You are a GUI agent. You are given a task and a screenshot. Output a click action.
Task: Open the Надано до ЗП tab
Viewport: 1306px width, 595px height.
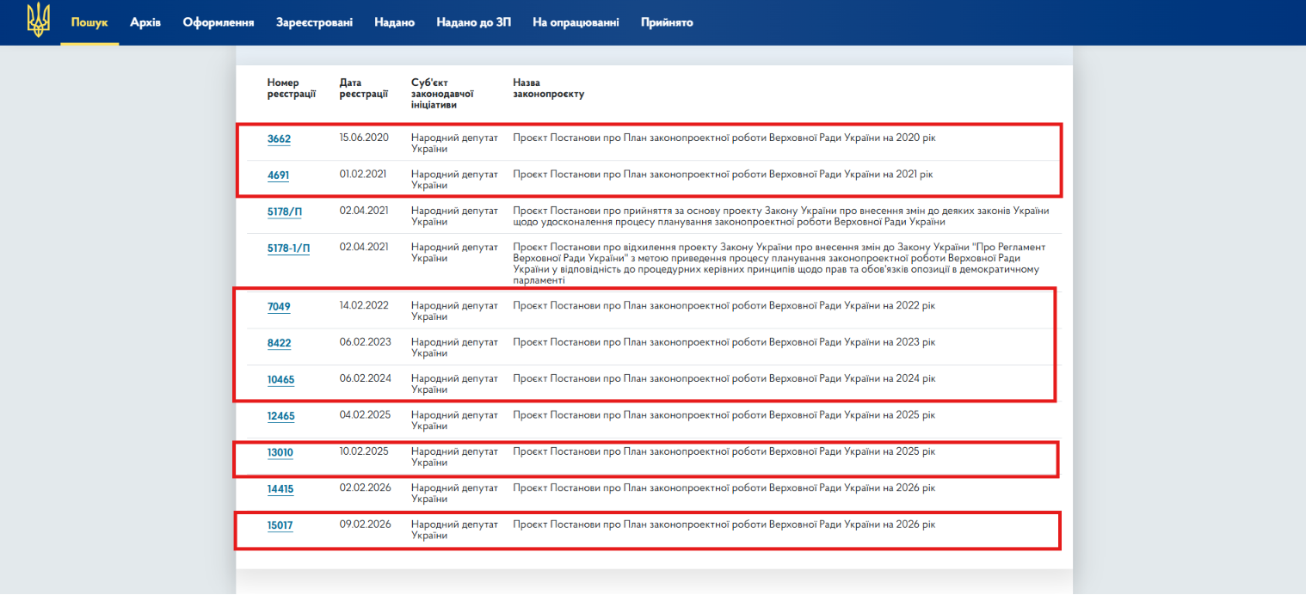[x=473, y=22]
